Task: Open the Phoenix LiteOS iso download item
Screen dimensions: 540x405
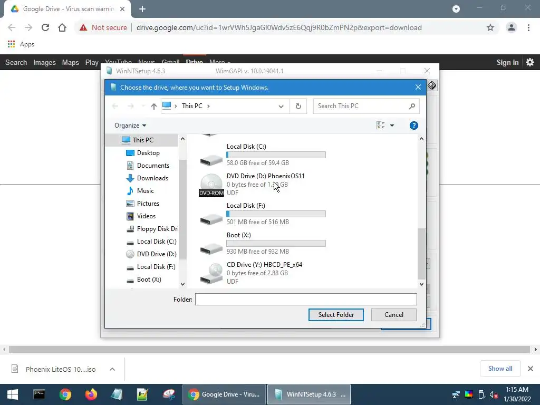Action: (60, 369)
